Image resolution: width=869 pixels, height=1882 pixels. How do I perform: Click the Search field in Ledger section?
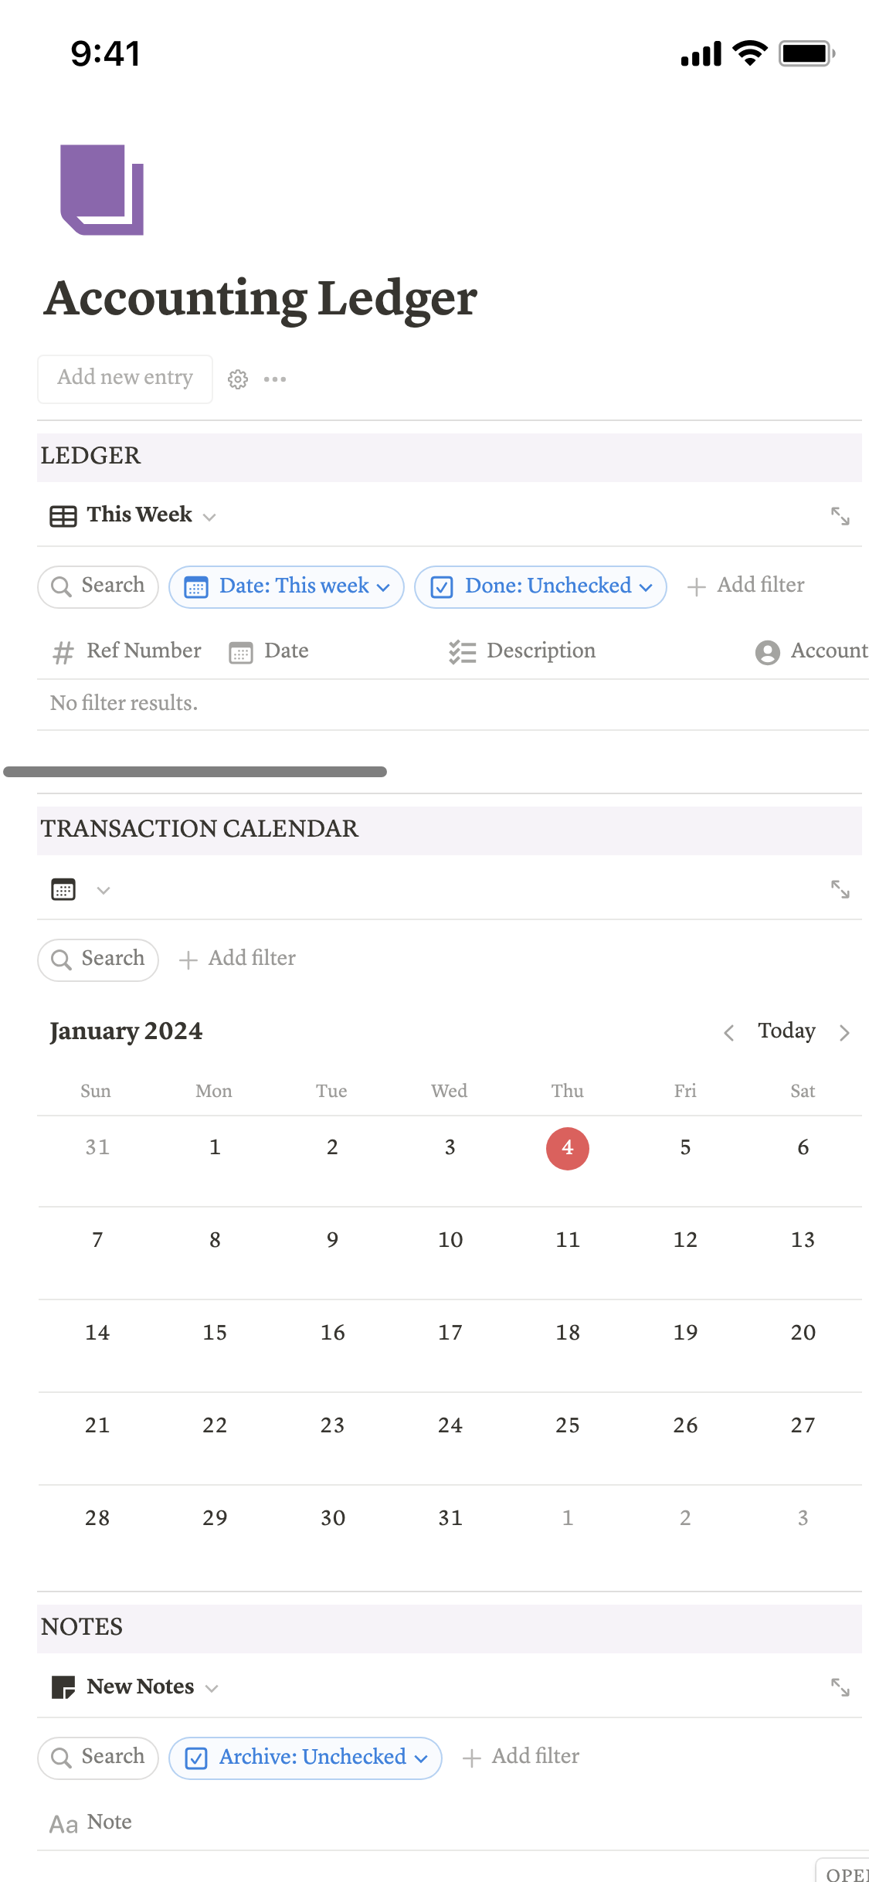tap(98, 586)
